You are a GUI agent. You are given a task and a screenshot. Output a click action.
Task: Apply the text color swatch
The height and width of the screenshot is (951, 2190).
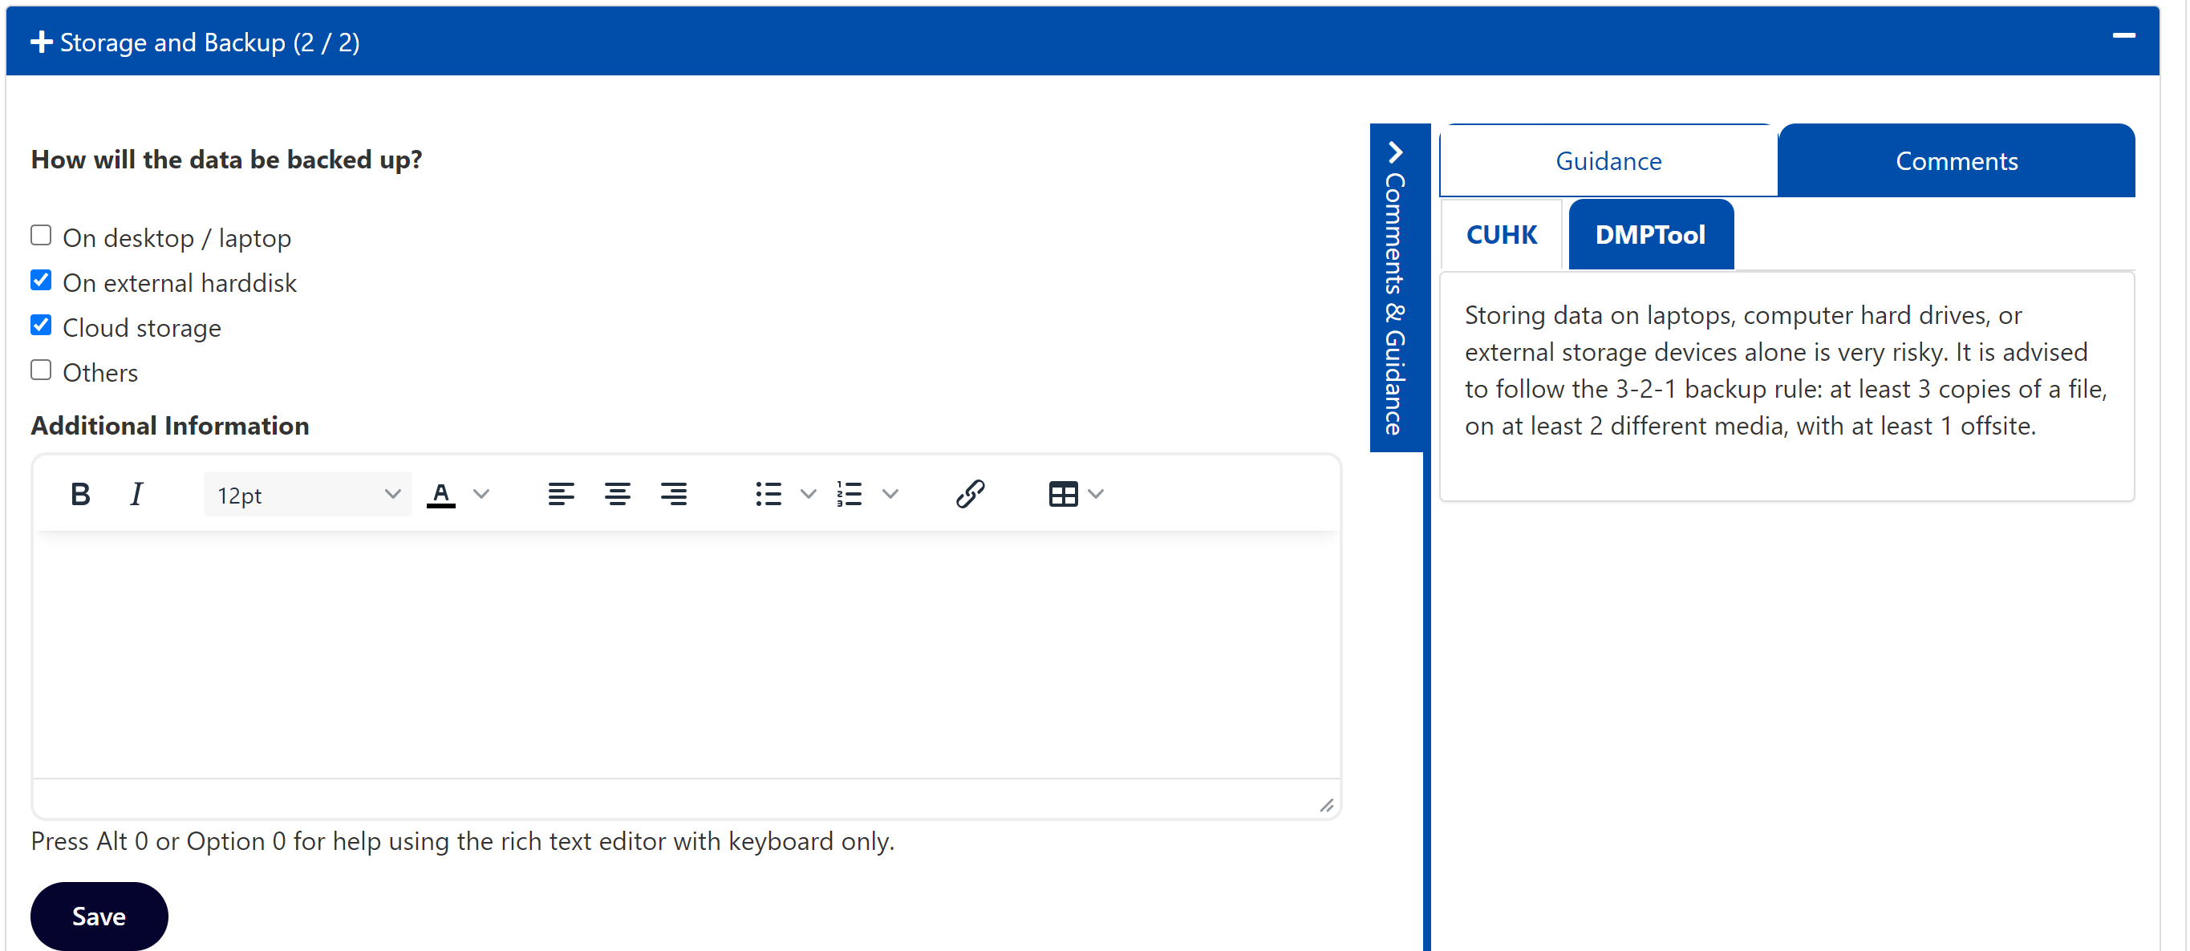click(440, 494)
